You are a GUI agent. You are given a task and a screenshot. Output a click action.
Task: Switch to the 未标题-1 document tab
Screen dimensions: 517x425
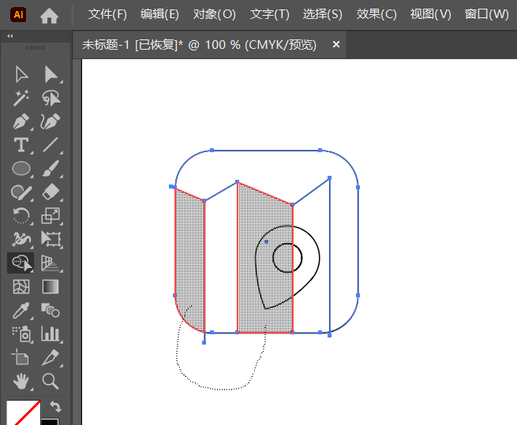pyautogui.click(x=199, y=44)
